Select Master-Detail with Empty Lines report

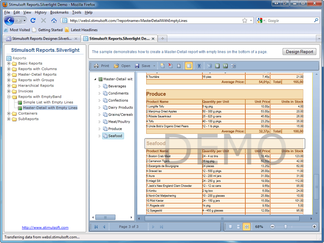click(x=50, y=108)
